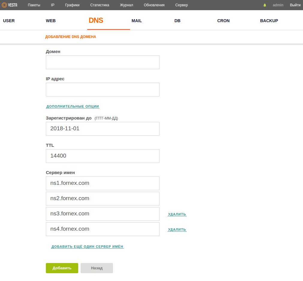Open the Журнал menu item

(x=126, y=5)
